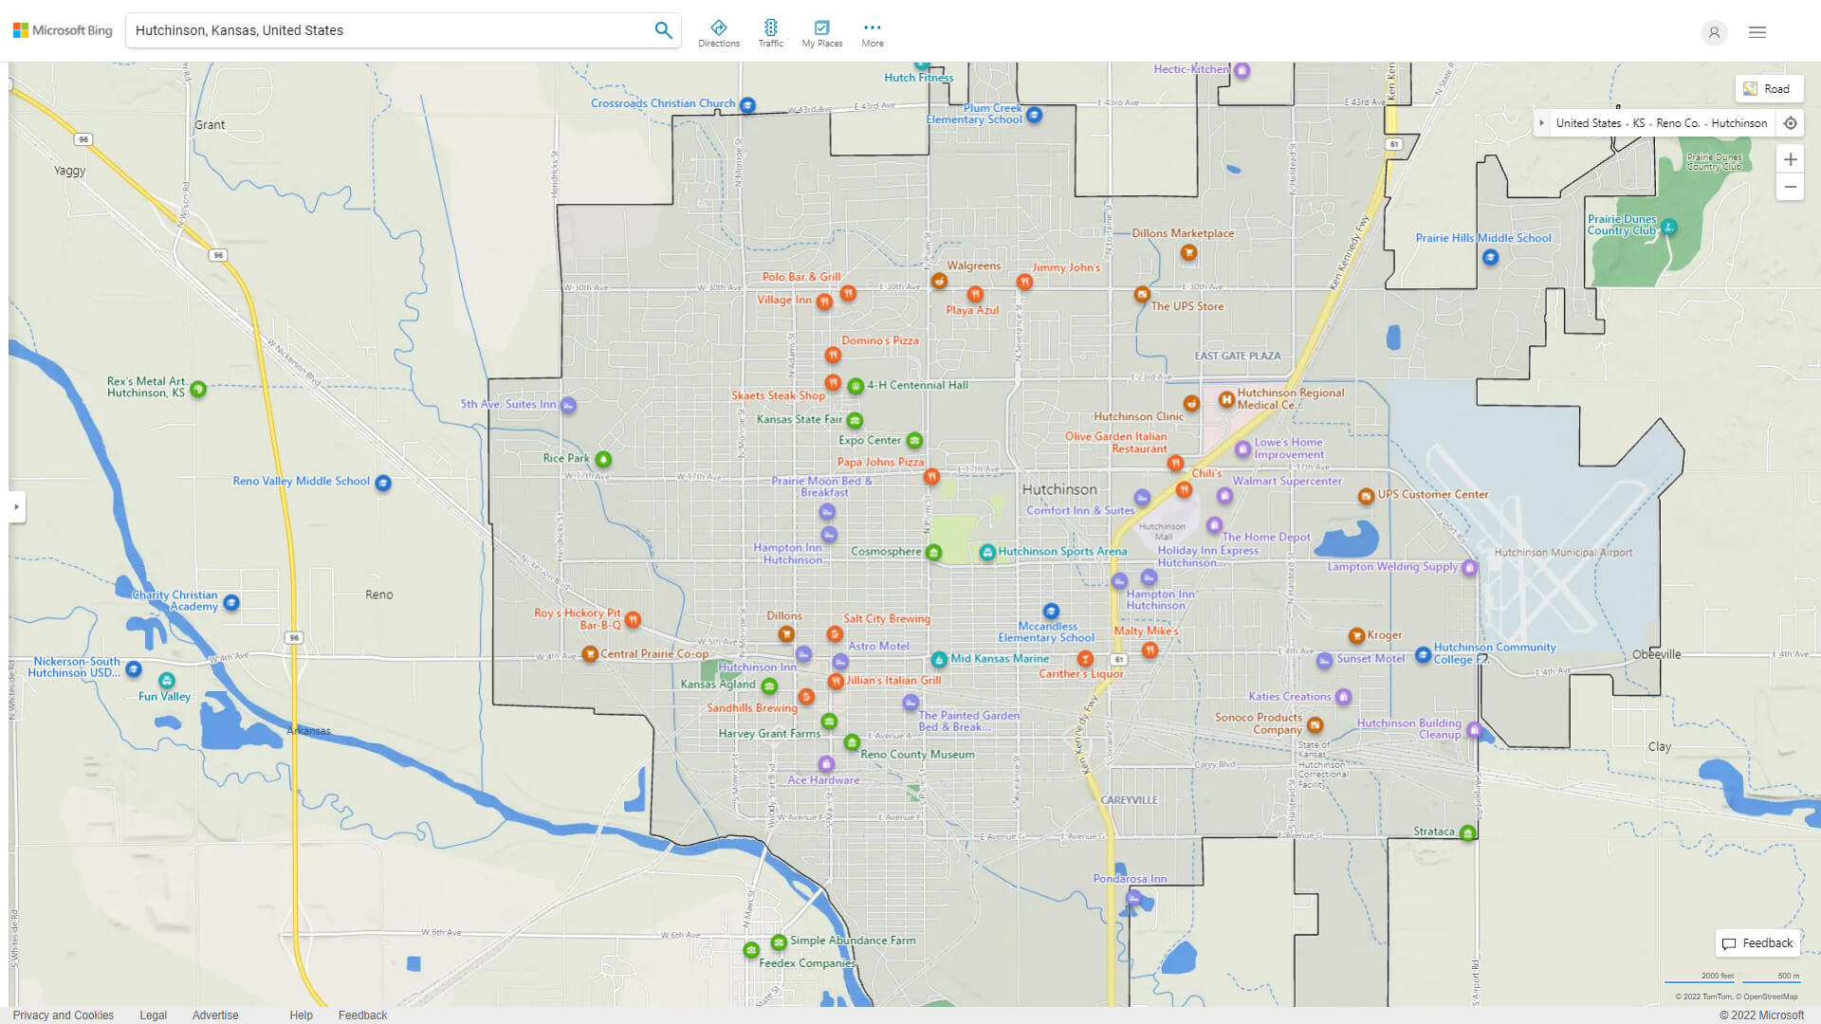Click the Hutchinson search input field
The image size is (1821, 1024).
coord(388,30)
